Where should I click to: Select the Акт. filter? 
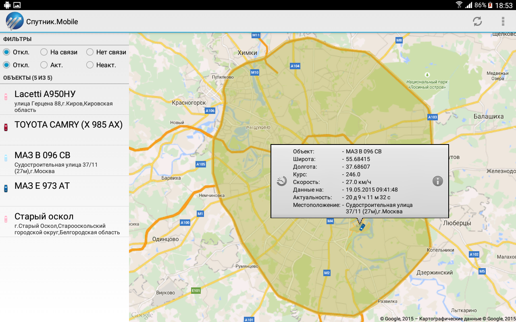[x=52, y=65]
